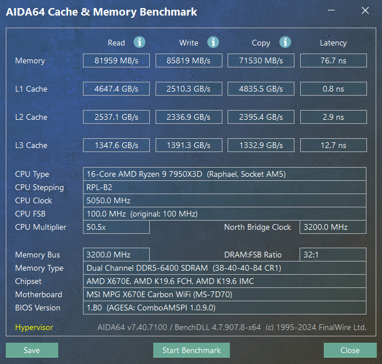This screenshot has width=382, height=364.
Task: Select L2 Cache Write 2336.9 GB/s
Action: (189, 117)
